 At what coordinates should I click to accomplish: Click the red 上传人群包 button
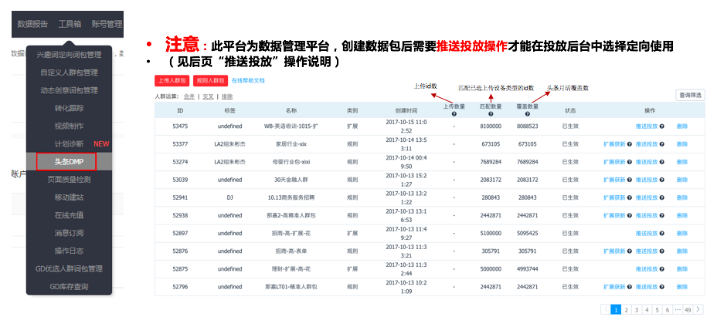[x=172, y=81]
